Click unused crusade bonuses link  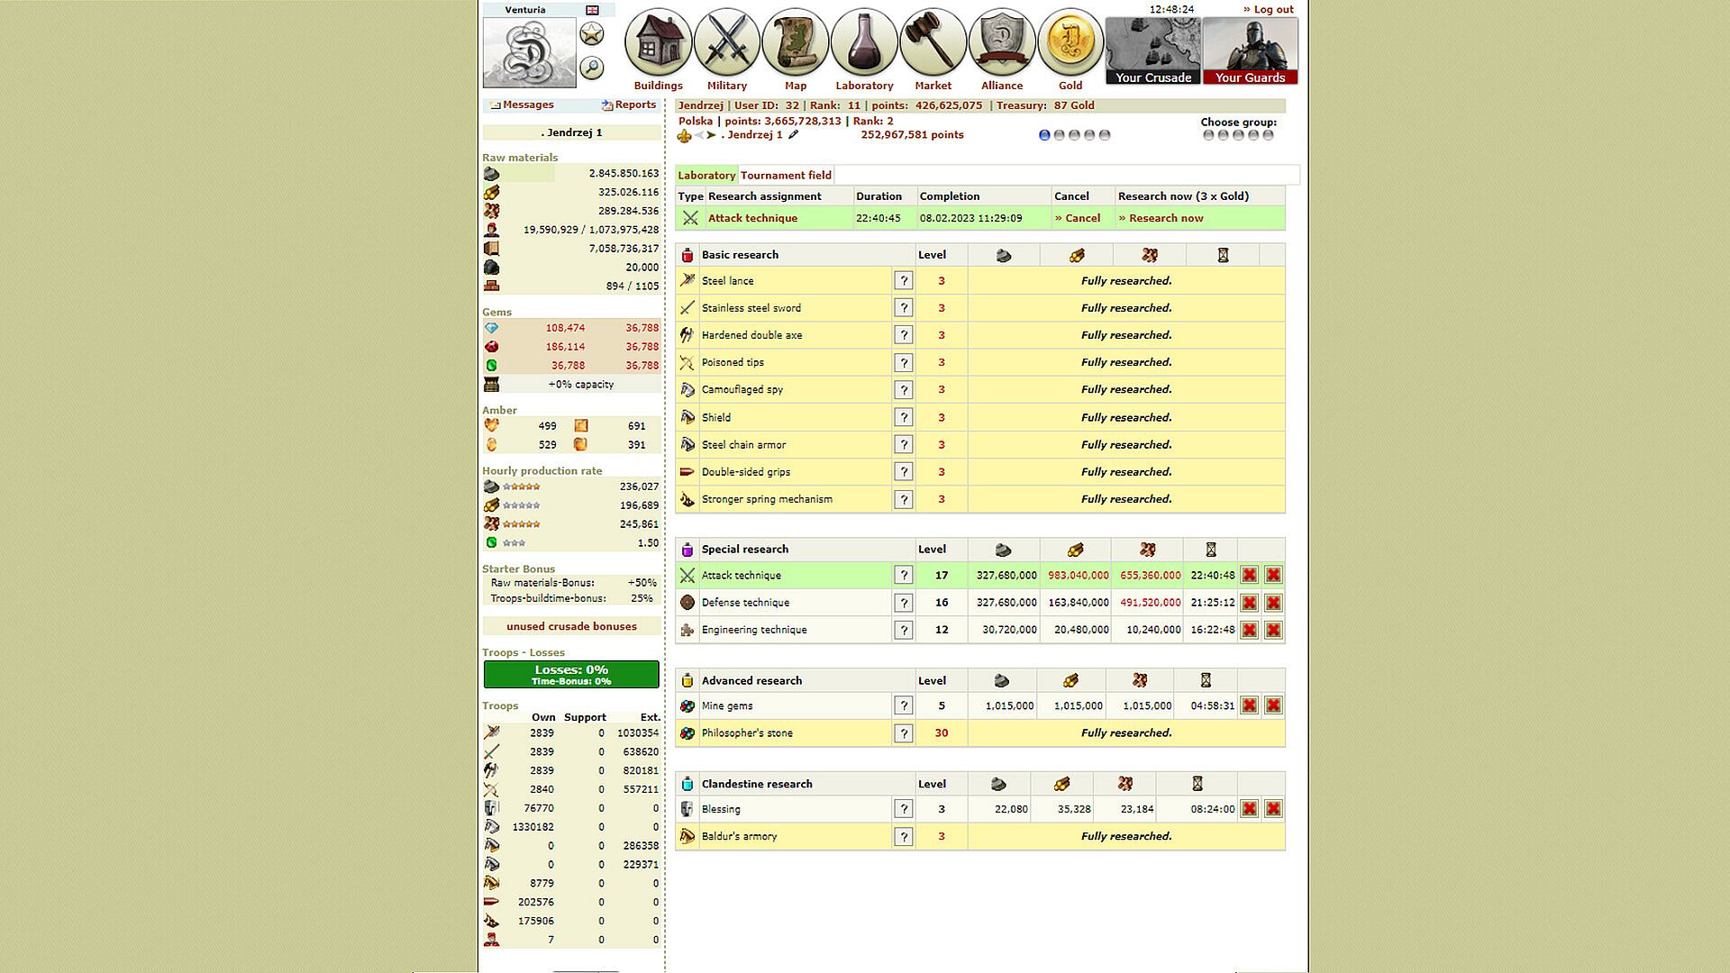[x=571, y=627]
